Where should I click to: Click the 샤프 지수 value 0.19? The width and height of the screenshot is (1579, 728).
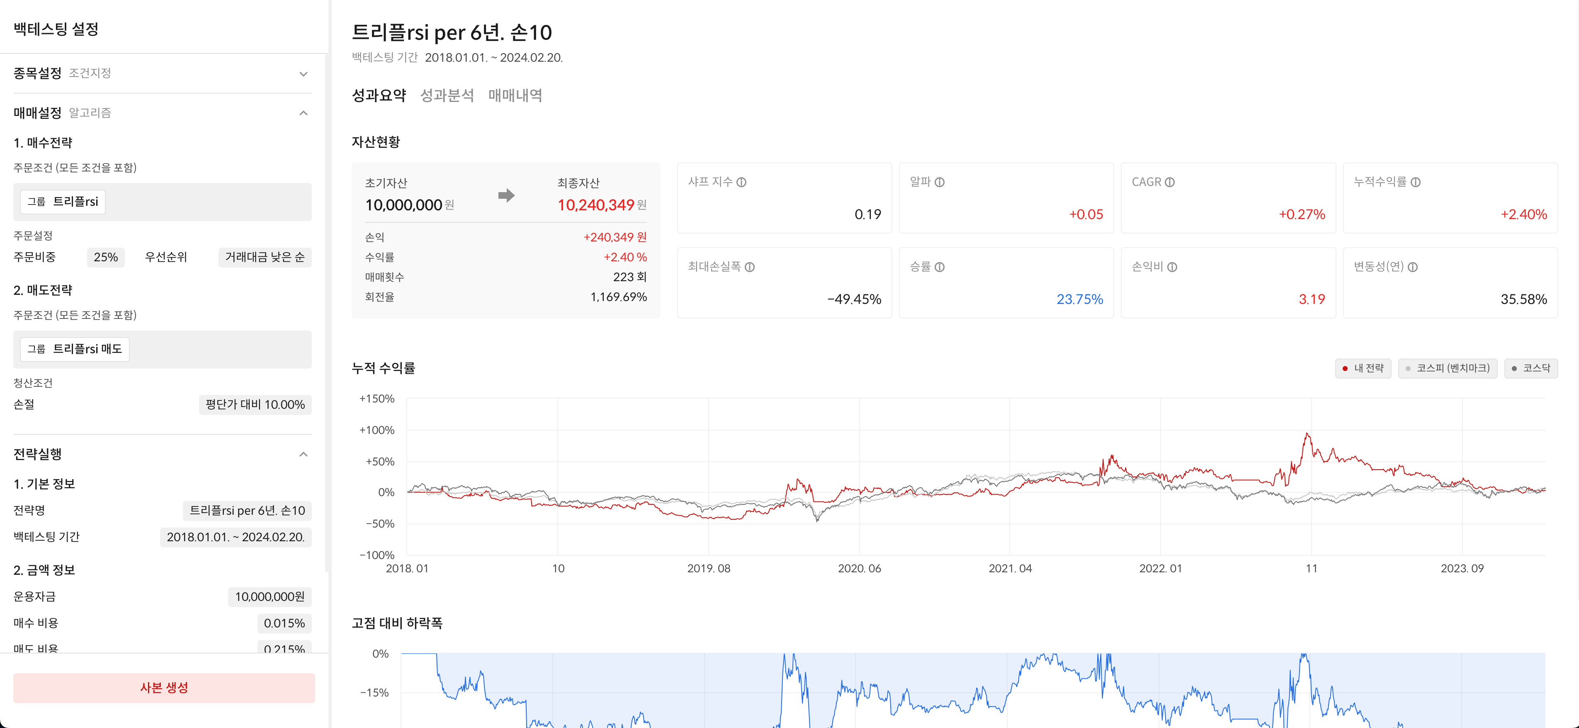point(867,215)
